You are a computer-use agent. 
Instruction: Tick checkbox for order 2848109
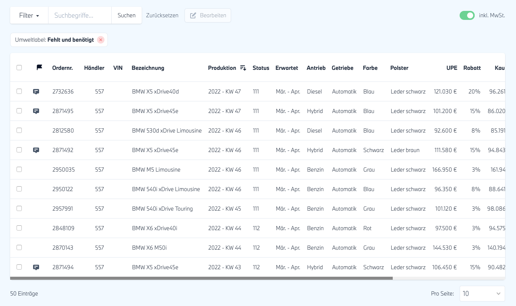pyautogui.click(x=19, y=228)
